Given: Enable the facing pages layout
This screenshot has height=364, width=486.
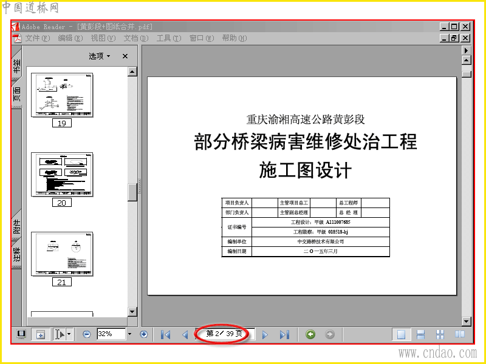Looking at the screenshot, I should (x=460, y=334).
